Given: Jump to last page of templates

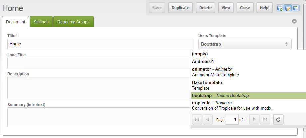Looking at the screenshot, I should pos(264,119).
